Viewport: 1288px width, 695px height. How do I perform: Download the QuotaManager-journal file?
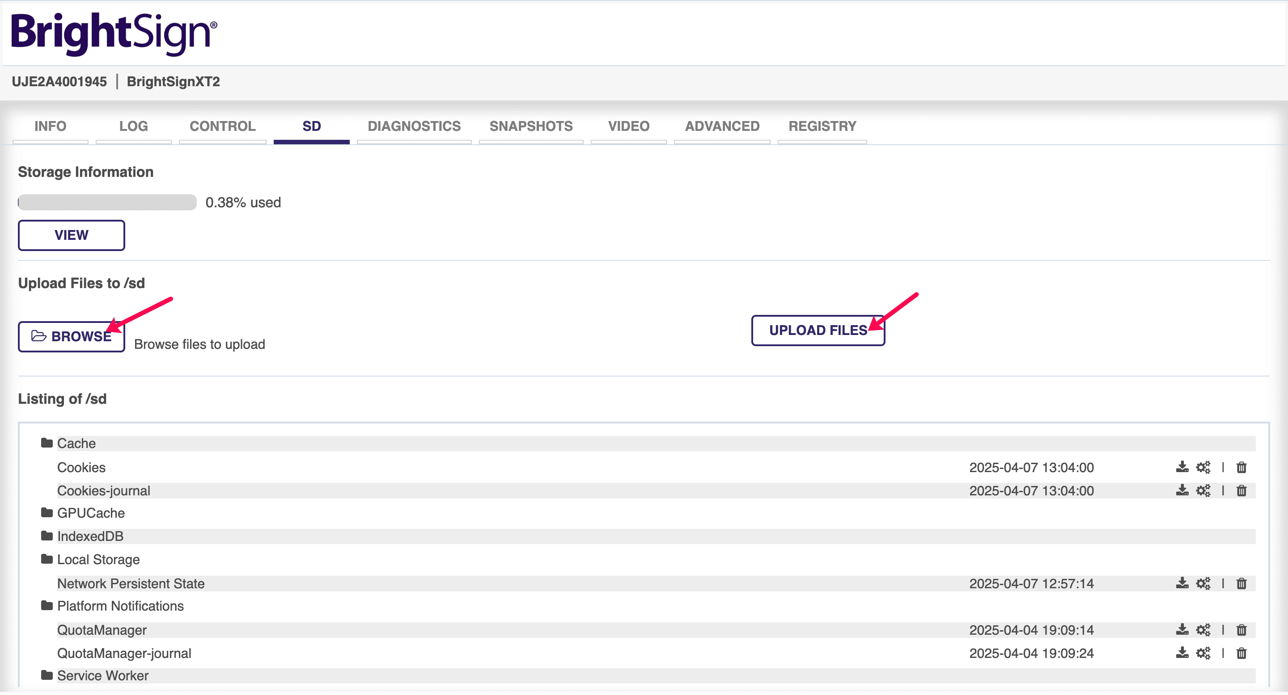coord(1182,653)
